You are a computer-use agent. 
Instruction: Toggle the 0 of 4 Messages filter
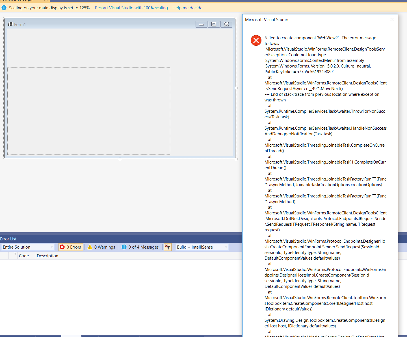tap(140, 247)
